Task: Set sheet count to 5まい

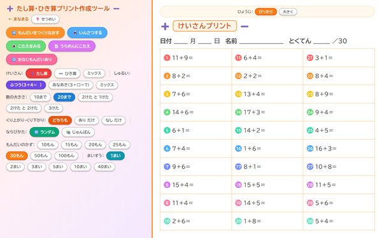Action: point(58,167)
